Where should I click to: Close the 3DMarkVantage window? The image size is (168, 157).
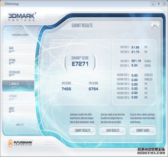164,4
